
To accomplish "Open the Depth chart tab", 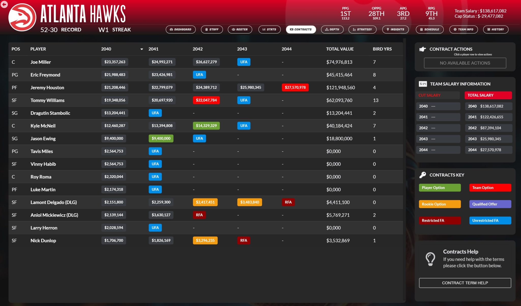I will 332,29.
